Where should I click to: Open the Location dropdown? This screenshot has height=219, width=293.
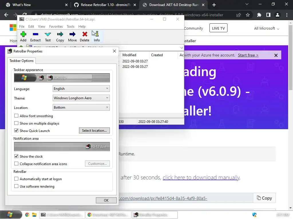tap(81, 107)
